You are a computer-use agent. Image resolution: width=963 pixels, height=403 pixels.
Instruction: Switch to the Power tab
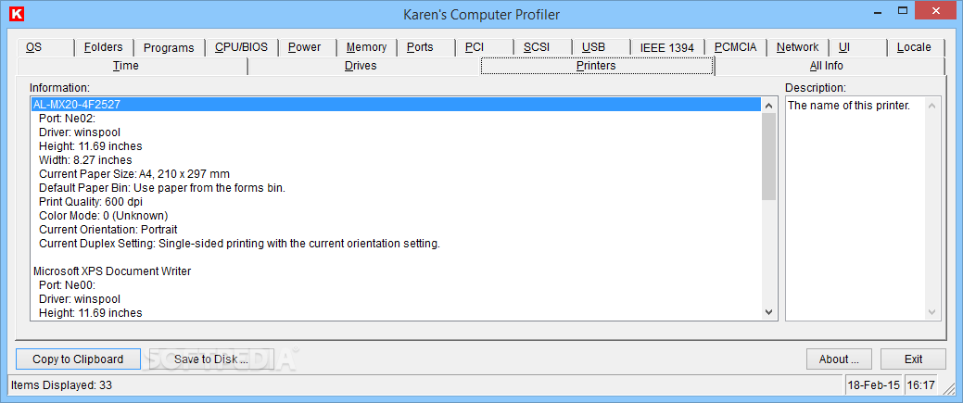coord(308,47)
